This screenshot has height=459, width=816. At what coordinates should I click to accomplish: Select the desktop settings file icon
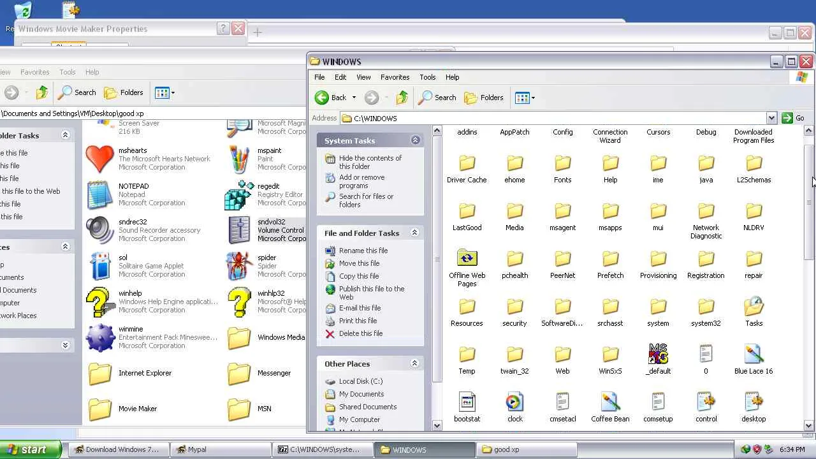(754, 402)
